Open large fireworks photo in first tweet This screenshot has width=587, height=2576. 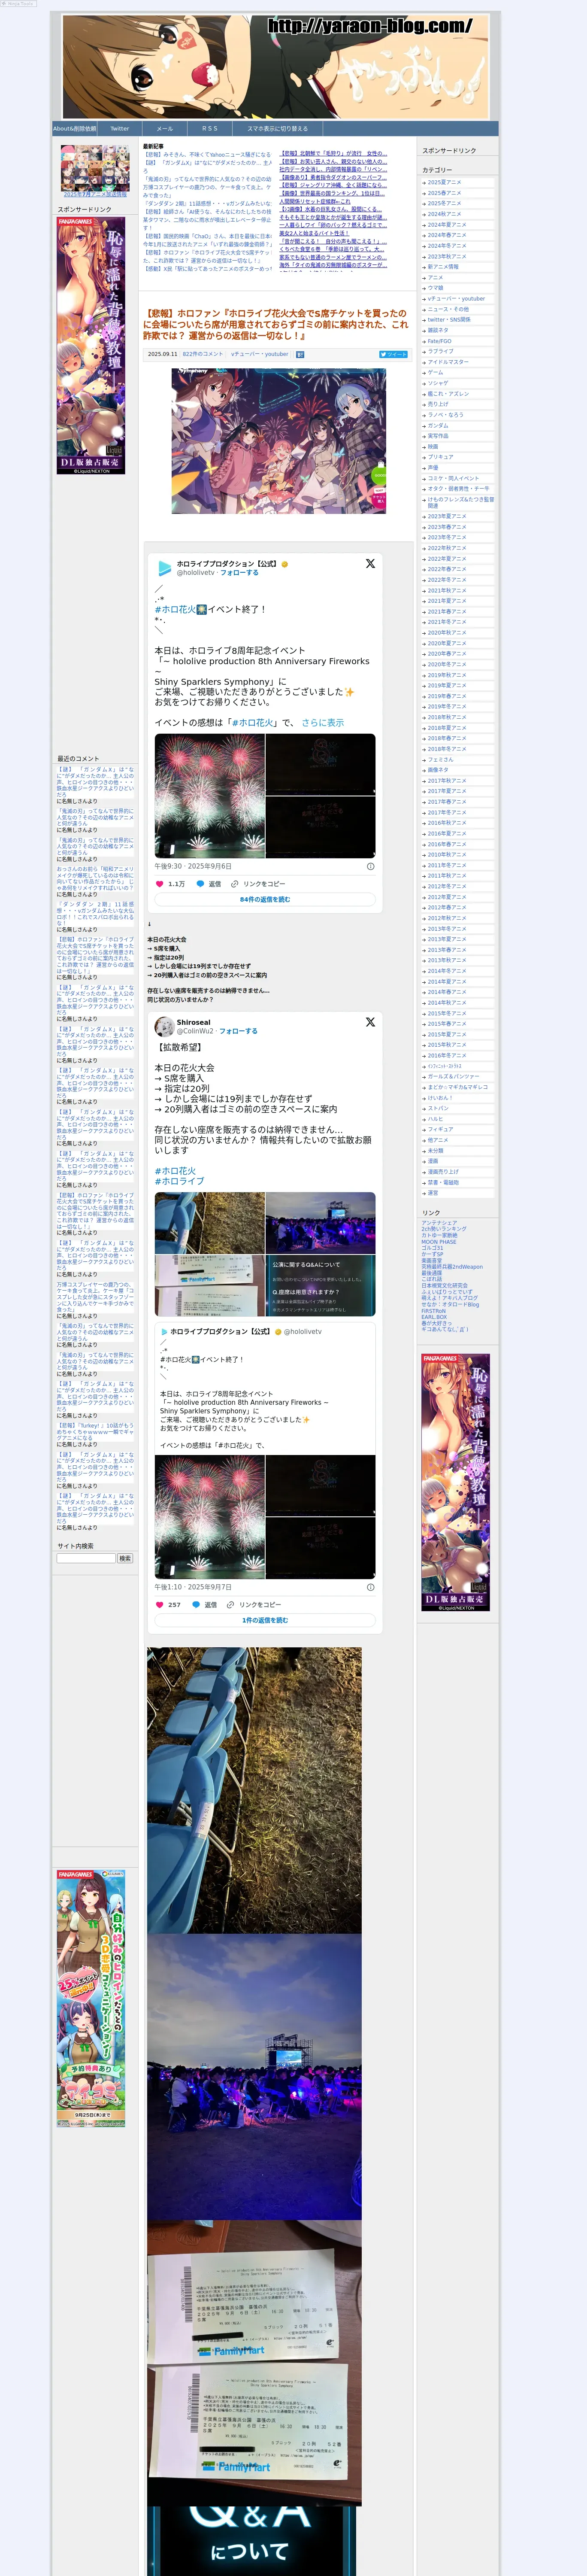pyautogui.click(x=209, y=796)
